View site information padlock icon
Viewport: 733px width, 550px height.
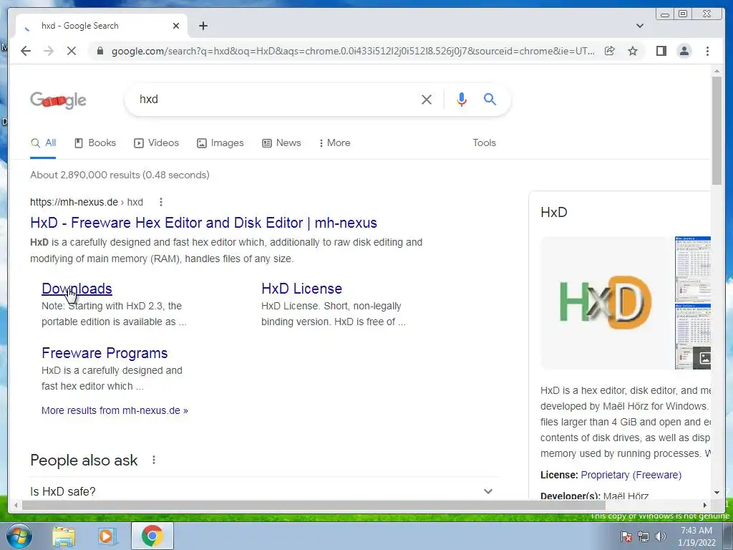99,51
